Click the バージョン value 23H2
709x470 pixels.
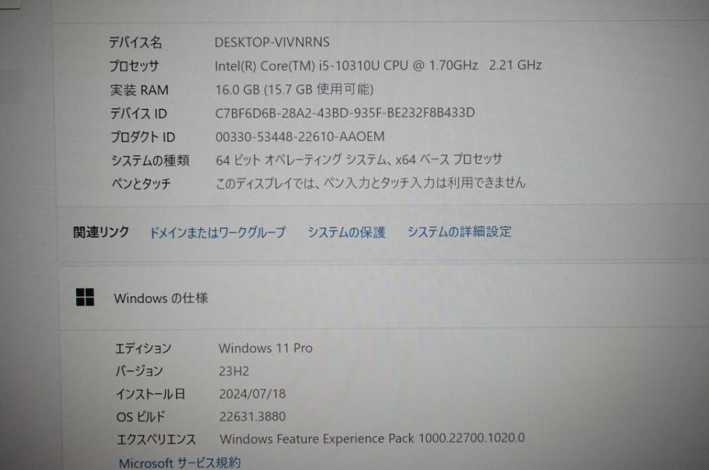point(232,371)
